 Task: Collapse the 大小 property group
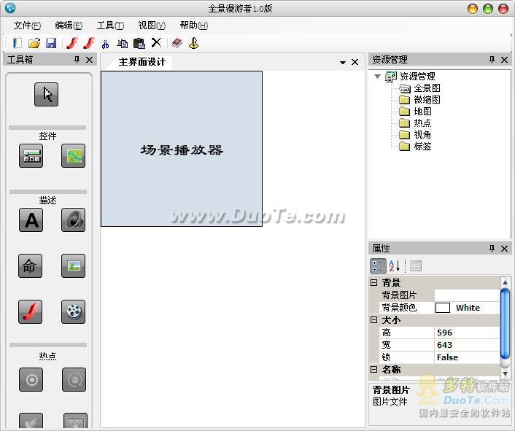pyautogui.click(x=373, y=319)
